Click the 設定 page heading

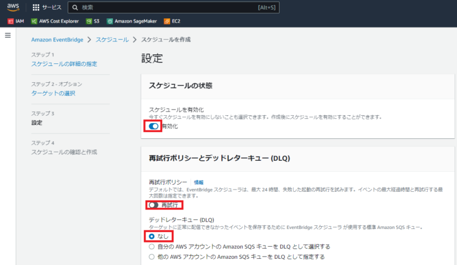click(x=152, y=58)
